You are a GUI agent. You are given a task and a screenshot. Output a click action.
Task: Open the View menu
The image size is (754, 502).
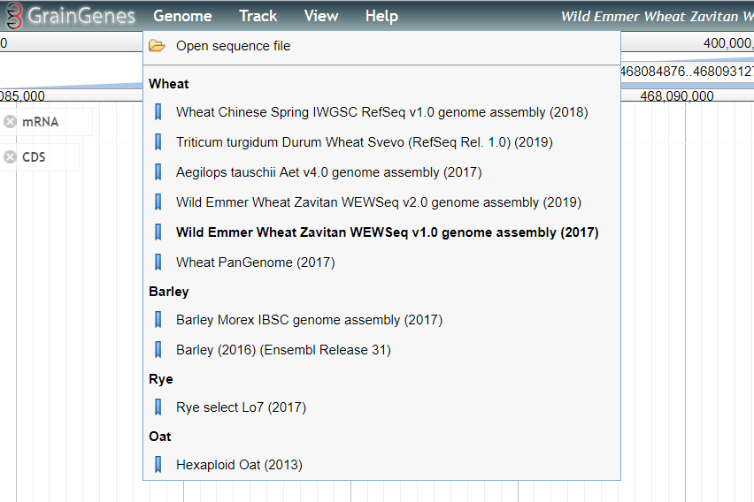[320, 16]
